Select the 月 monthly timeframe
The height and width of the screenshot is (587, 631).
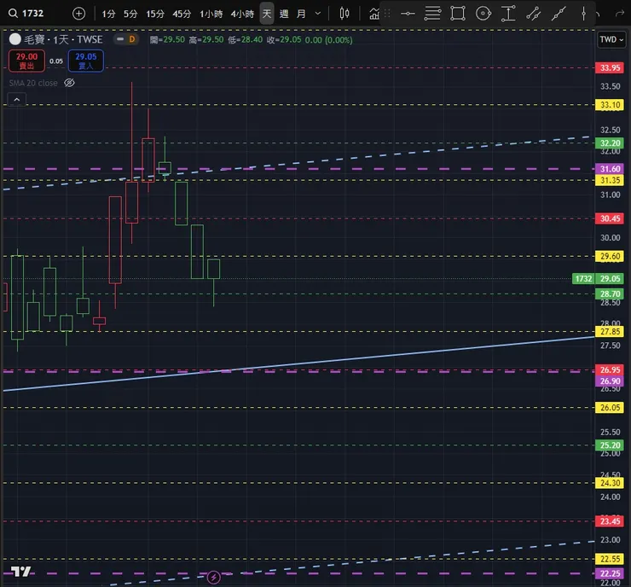click(x=301, y=15)
